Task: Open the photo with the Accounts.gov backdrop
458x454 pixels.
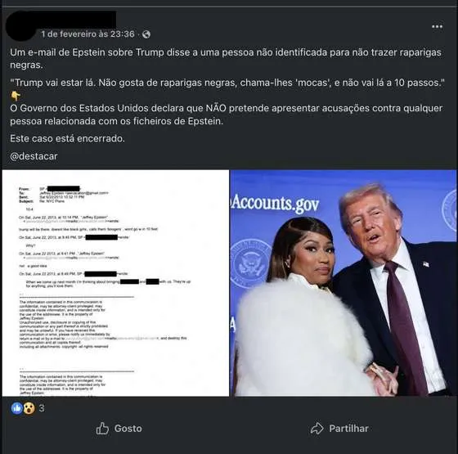Action: [x=343, y=283]
